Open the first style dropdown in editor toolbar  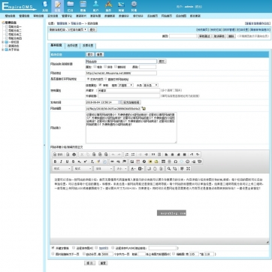pos(62,169)
